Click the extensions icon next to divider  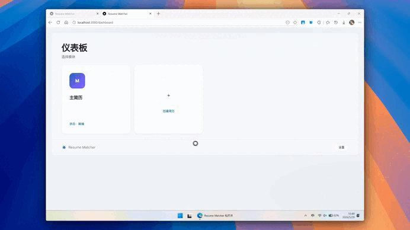click(319, 23)
